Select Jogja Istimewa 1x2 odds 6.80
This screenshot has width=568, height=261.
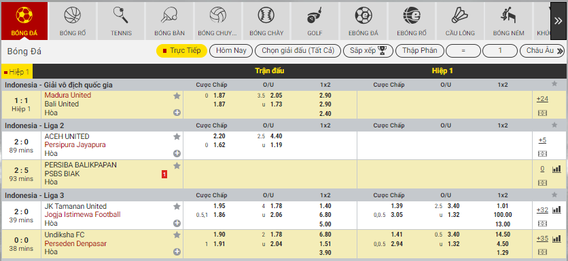point(325,215)
